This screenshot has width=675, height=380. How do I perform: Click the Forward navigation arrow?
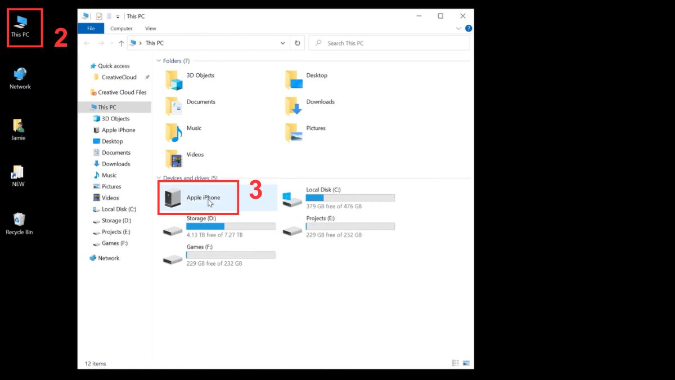coord(101,43)
